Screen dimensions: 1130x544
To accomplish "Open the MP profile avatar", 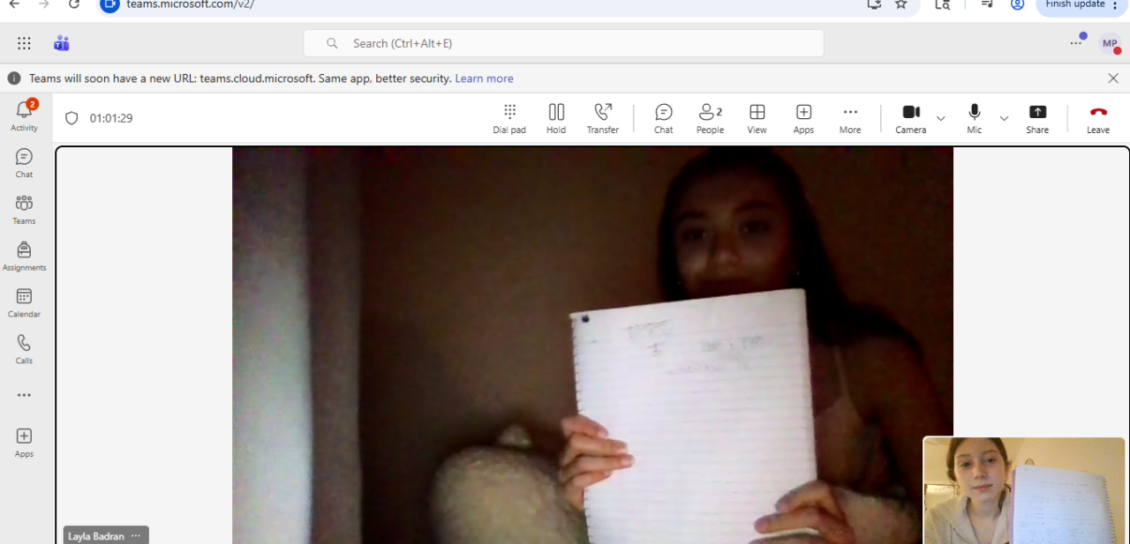I will 1110,43.
